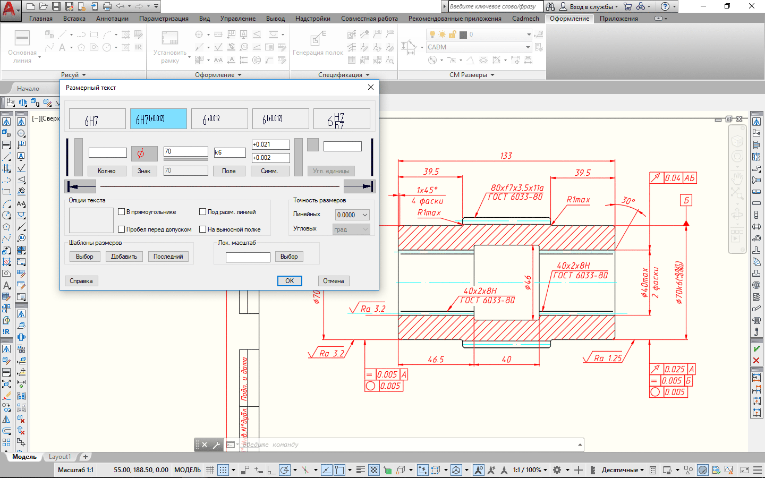Click the right dimension arrowhead button

coord(359,186)
